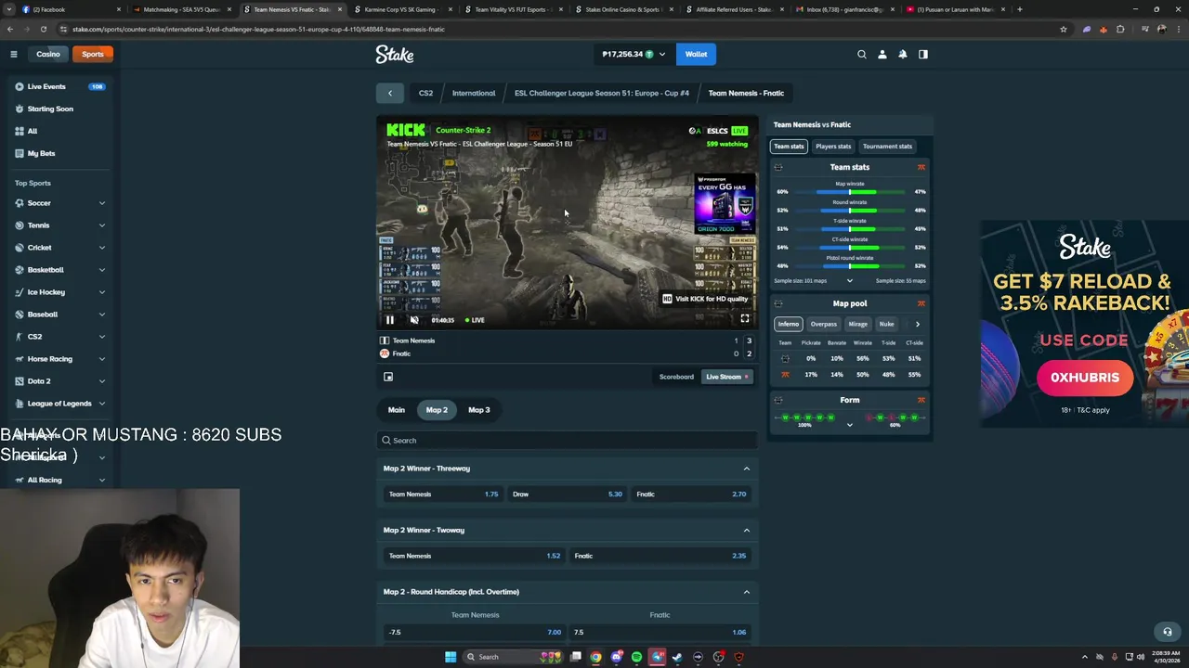Collapse the Map 2 Round Handicap market
1189x668 pixels.
click(x=747, y=592)
